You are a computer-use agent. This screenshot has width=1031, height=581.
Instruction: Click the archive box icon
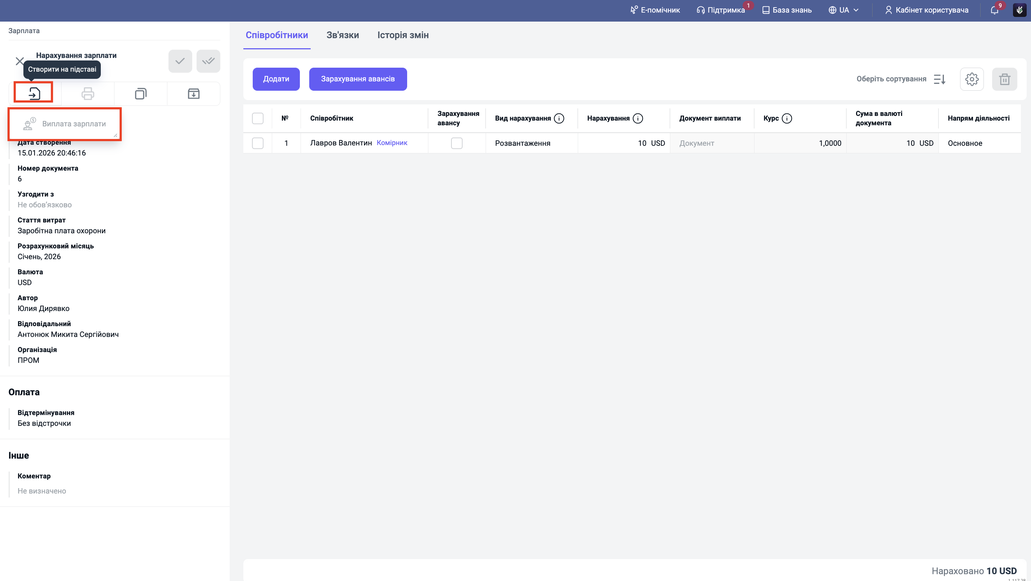click(193, 94)
